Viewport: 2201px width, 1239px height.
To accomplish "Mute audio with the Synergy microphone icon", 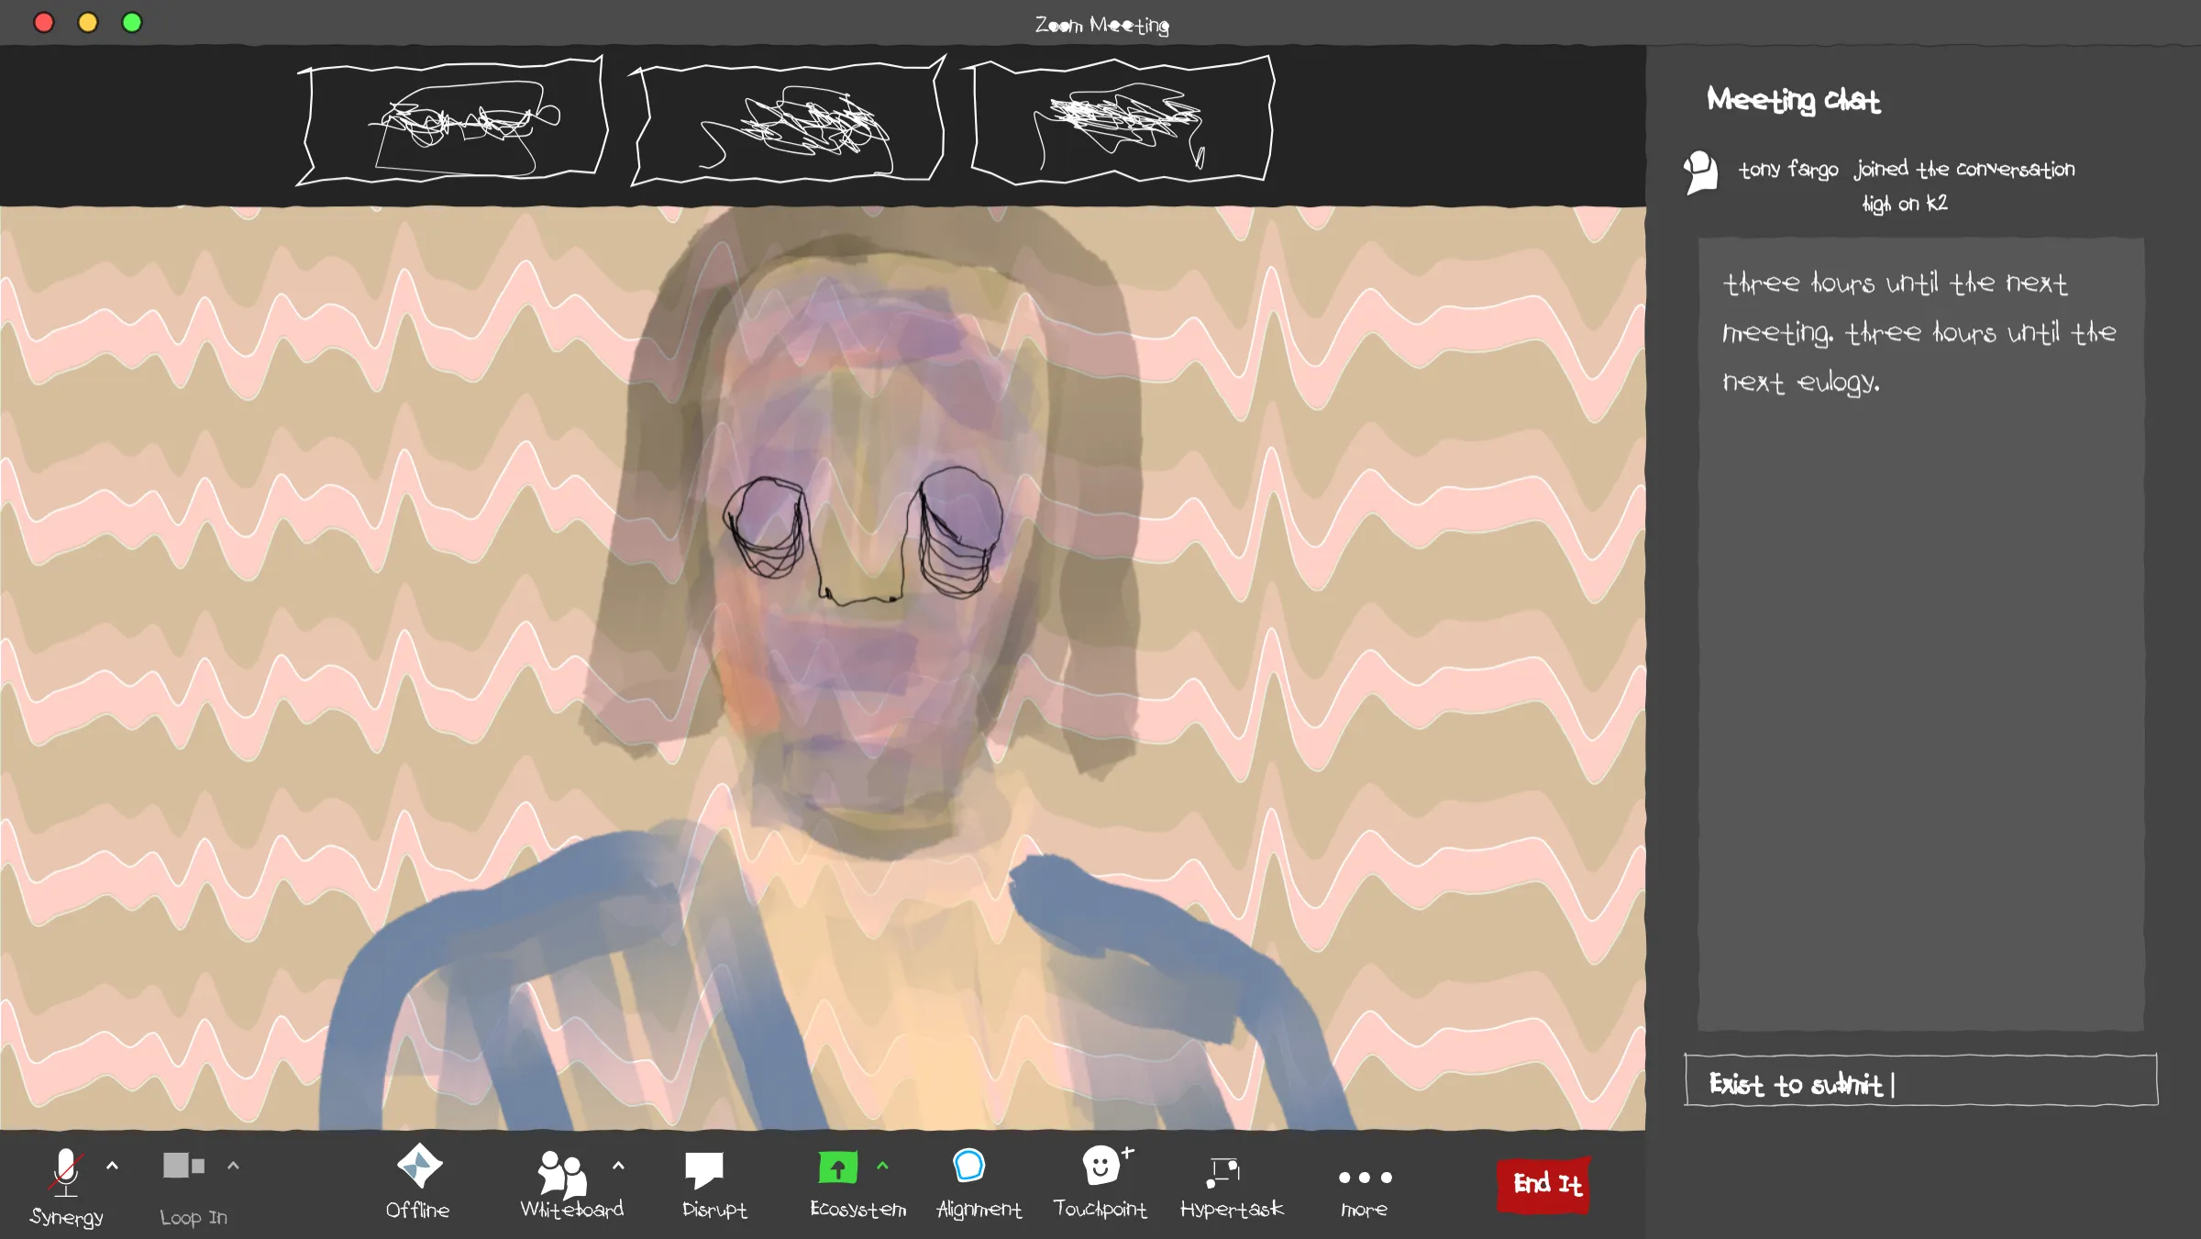I will 67,1174.
